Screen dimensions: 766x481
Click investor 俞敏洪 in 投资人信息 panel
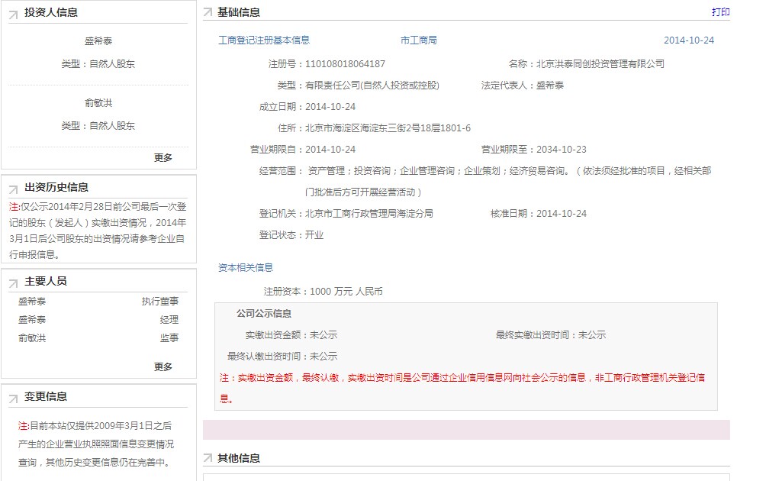tap(98, 103)
